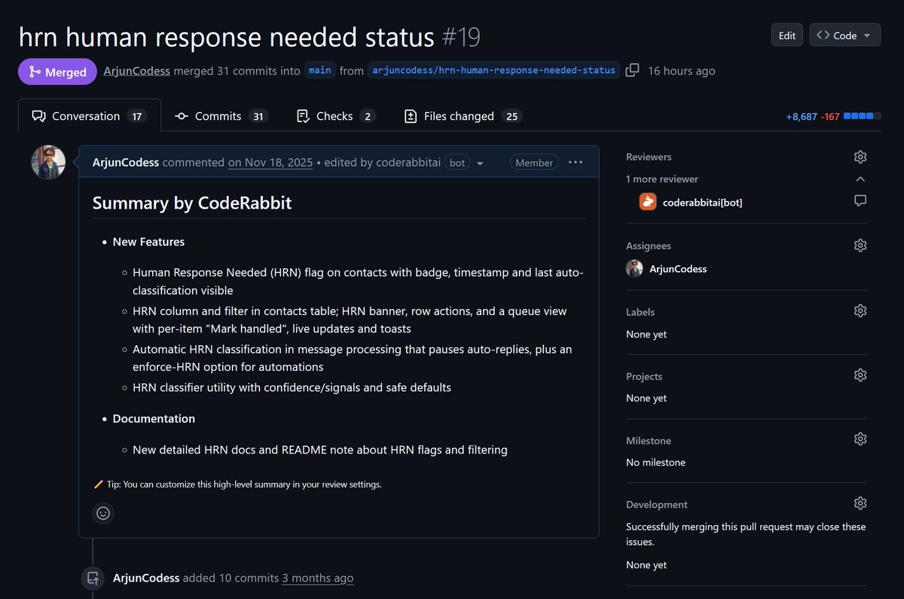The height and width of the screenshot is (599, 904).
Task: Open Projects settings gear
Action: tap(860, 375)
